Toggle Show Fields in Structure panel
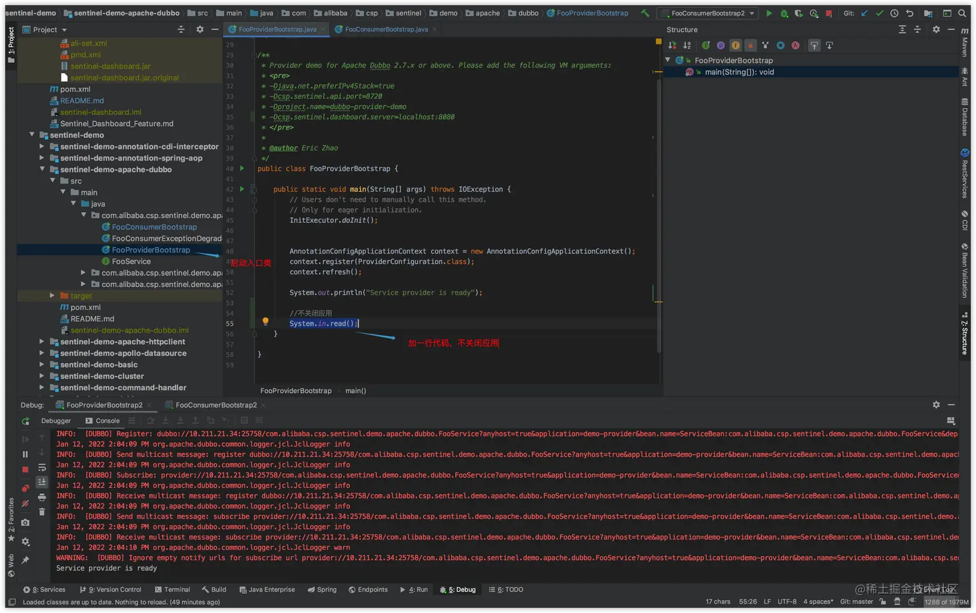The height and width of the screenshot is (613, 976). (735, 45)
